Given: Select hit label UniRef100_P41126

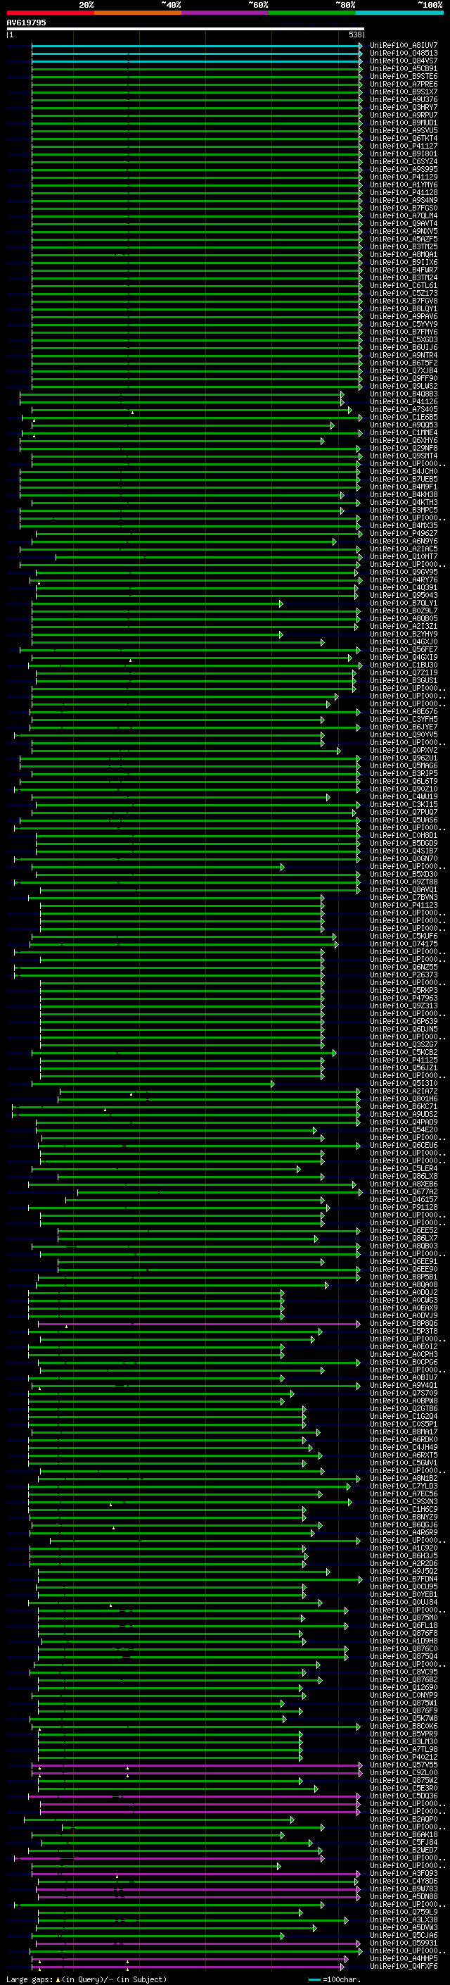Looking at the screenshot, I should [x=404, y=401].
